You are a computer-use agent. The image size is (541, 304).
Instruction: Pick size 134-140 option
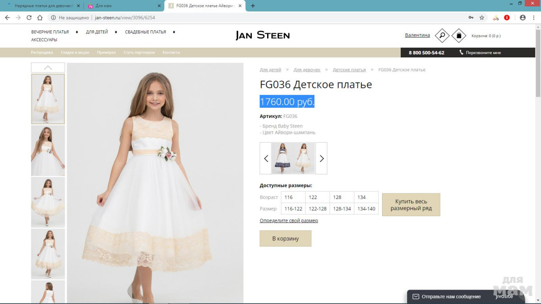(366, 209)
